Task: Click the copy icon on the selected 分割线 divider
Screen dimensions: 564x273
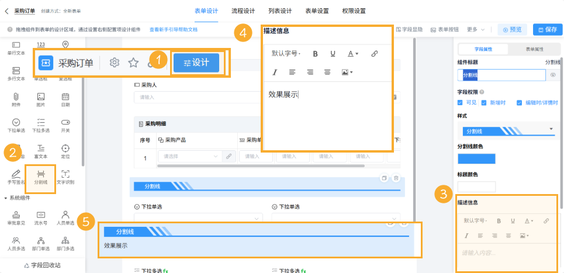Action: tap(384, 178)
